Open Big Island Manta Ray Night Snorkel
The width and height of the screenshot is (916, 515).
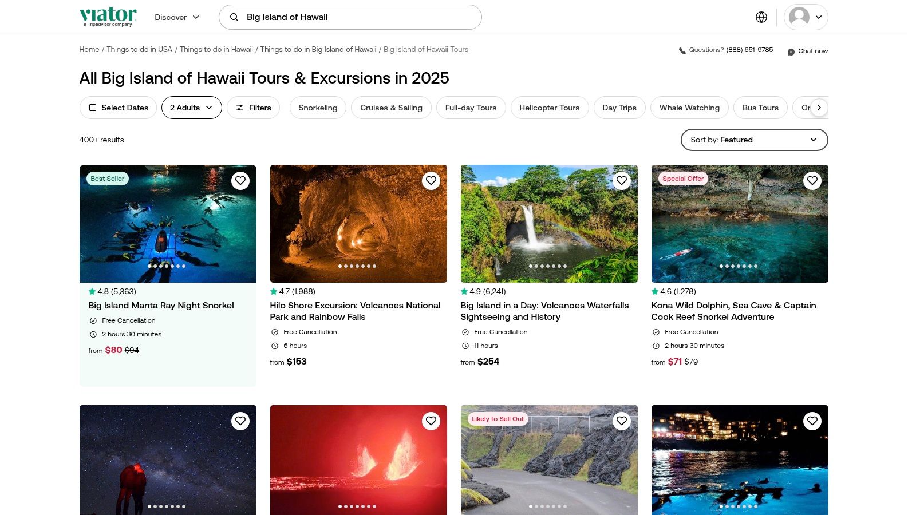coord(161,306)
